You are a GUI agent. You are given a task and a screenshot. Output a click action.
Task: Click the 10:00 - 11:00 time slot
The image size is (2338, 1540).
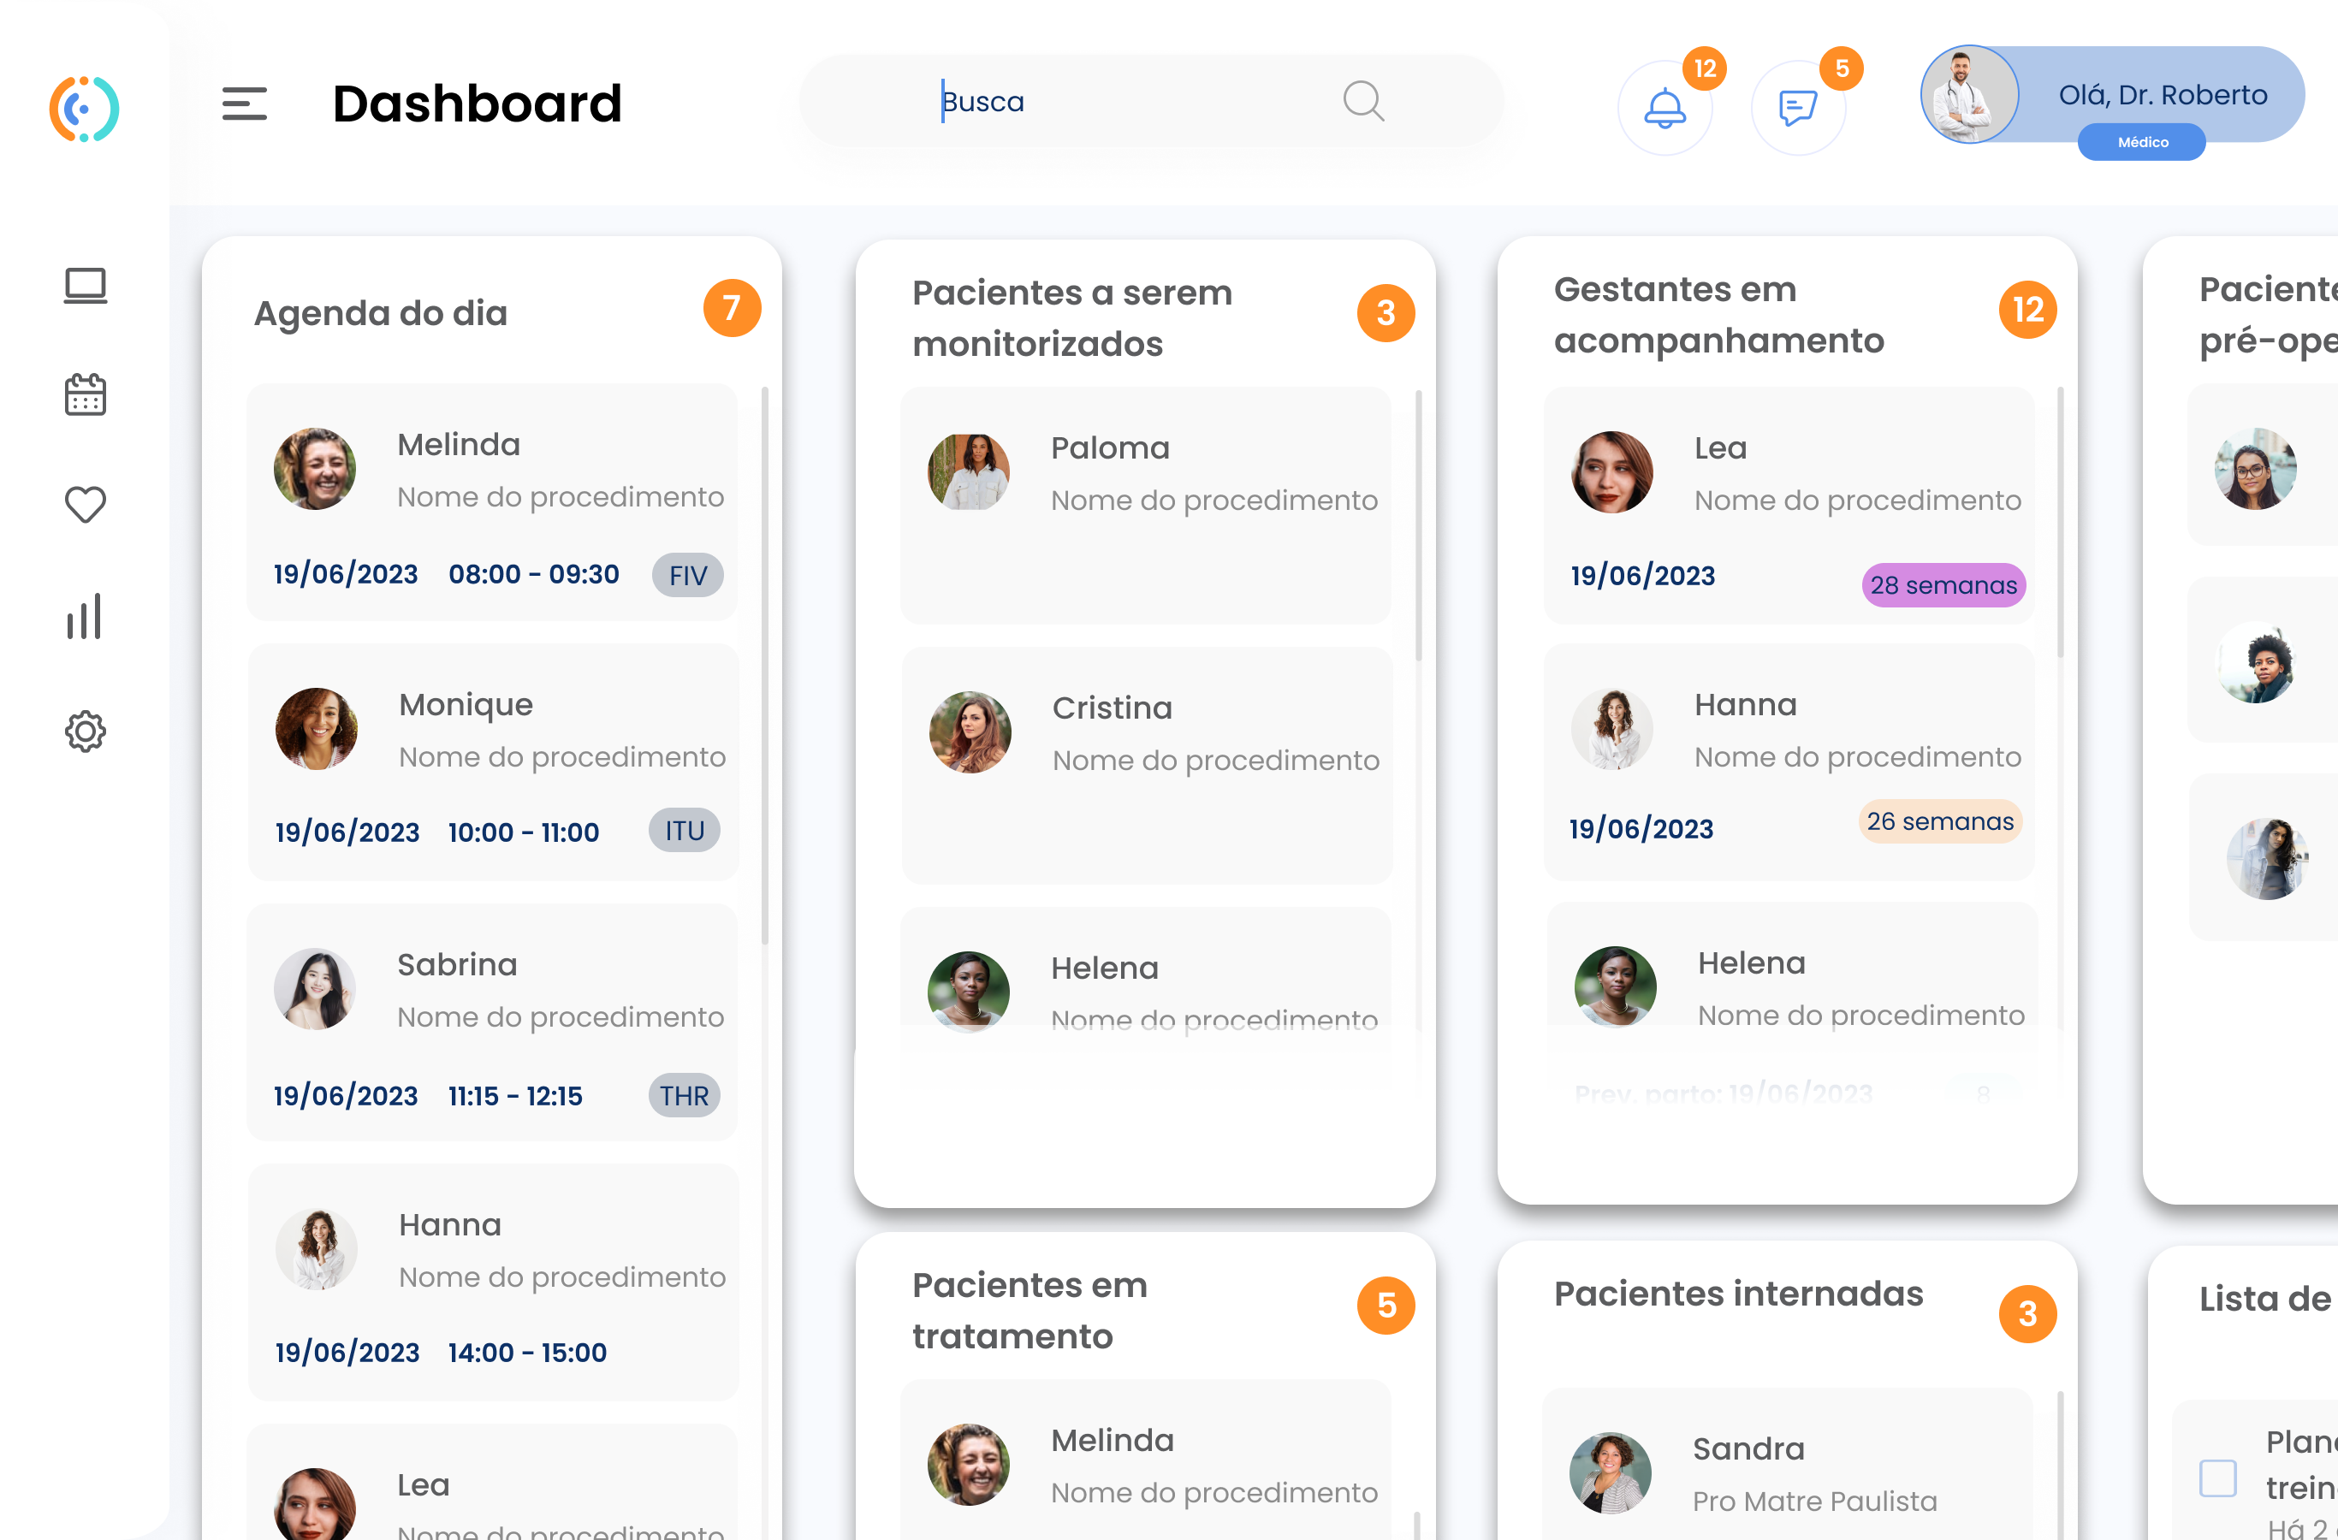[524, 832]
